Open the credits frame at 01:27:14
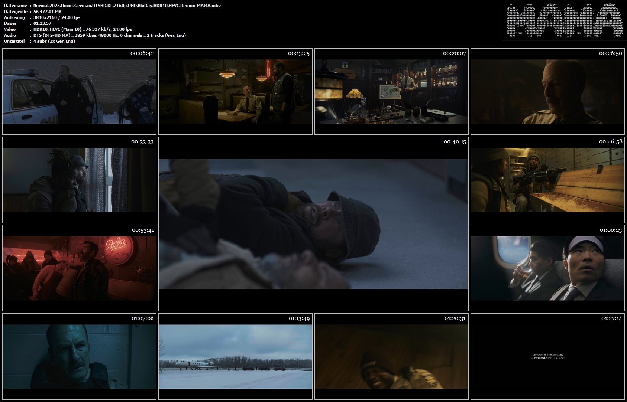Viewport: 627px width, 402px height. (x=547, y=356)
